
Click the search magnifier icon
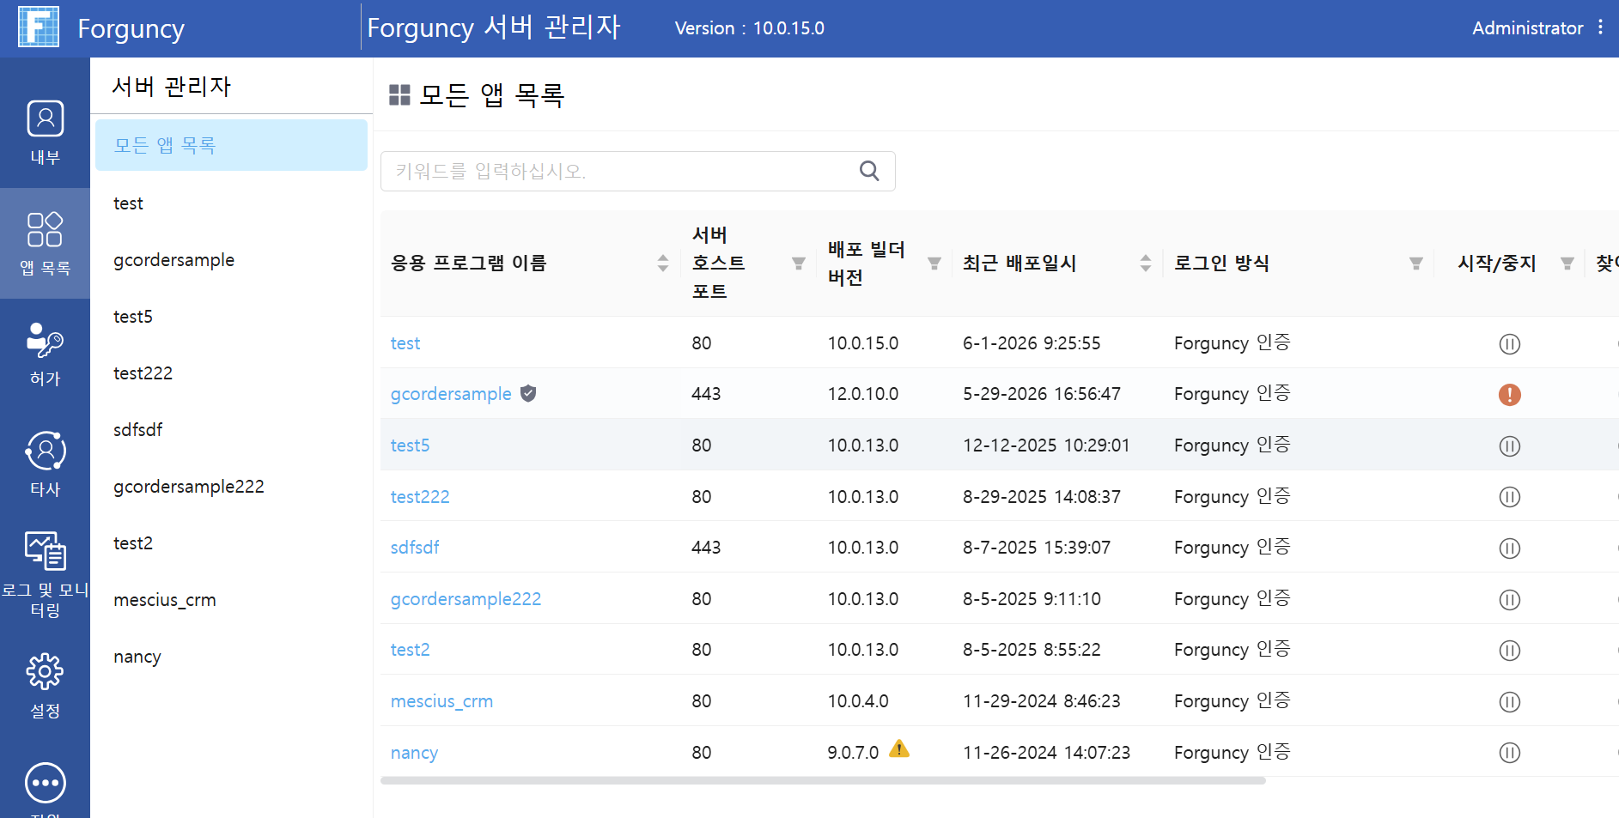pos(869,171)
